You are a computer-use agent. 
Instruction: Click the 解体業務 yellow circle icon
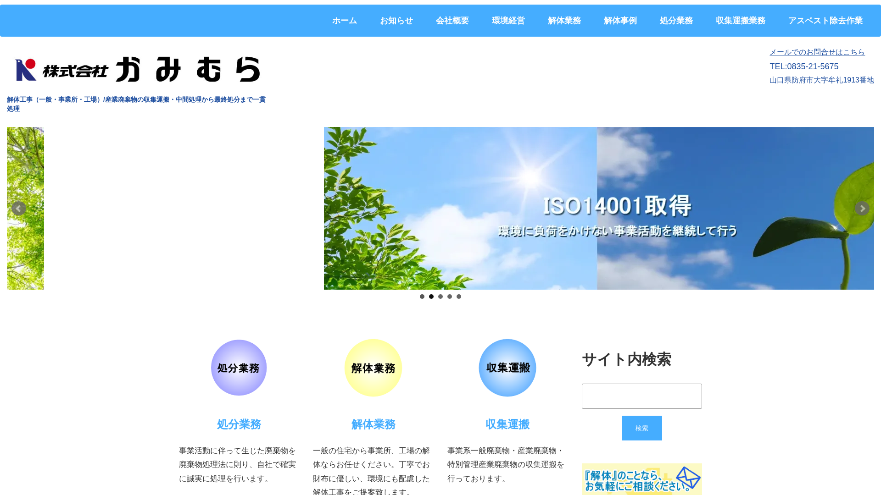coord(373,368)
